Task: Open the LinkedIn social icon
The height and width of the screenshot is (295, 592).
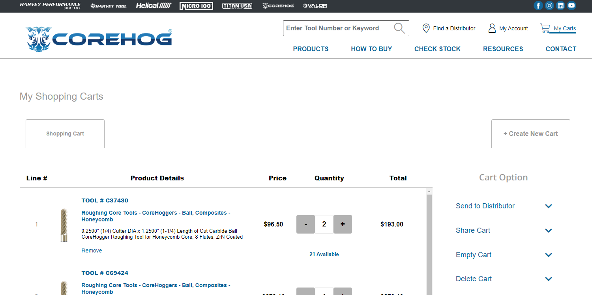Action: coord(560,6)
